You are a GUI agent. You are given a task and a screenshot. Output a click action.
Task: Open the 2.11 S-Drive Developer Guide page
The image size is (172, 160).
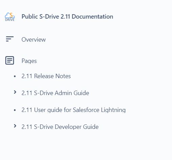(x=60, y=127)
